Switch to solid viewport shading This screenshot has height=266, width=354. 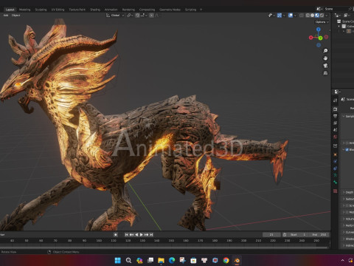click(312, 16)
